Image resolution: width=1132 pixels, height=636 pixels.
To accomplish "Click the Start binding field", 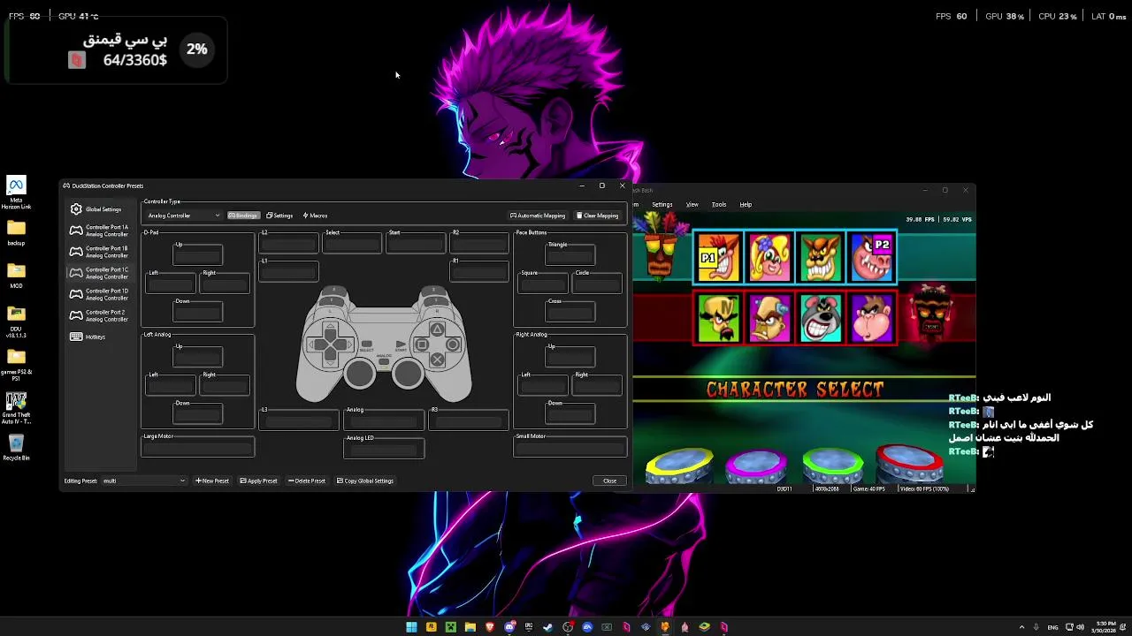I will click(x=417, y=245).
